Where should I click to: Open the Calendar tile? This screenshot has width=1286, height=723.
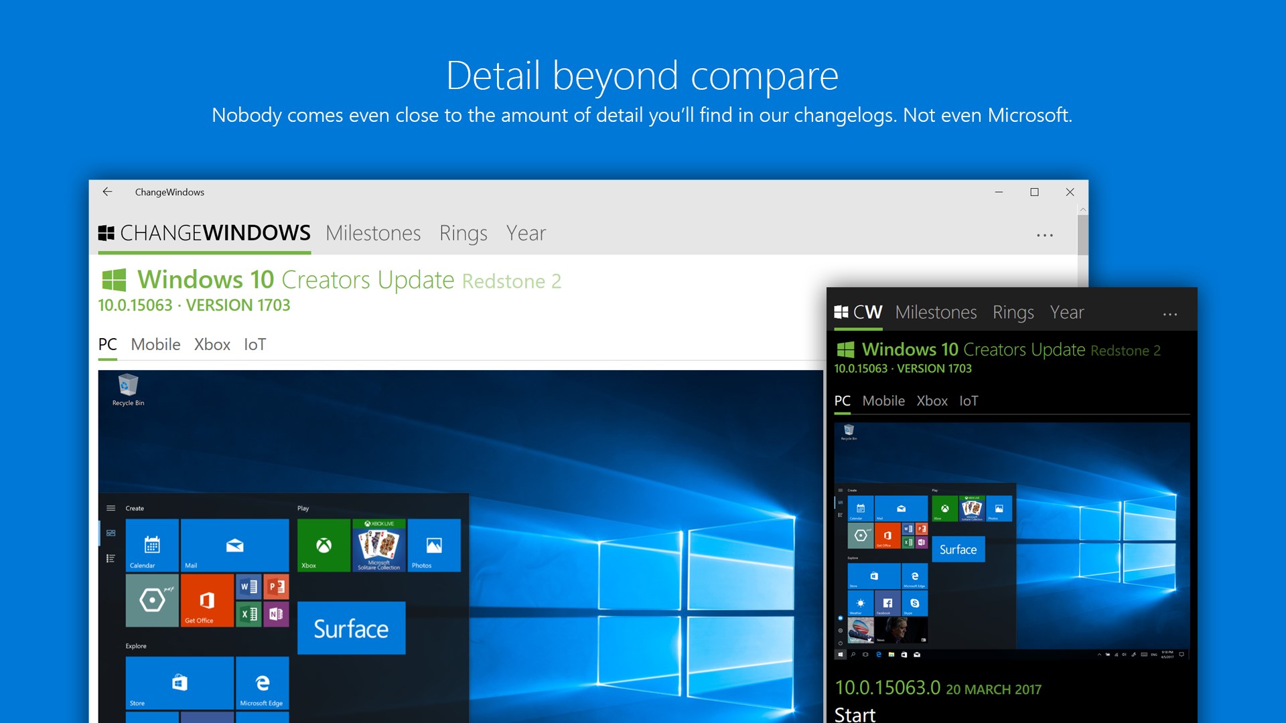point(153,546)
